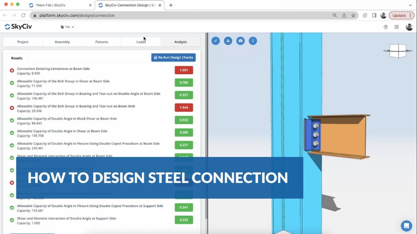Click the download model icon in viewer
The width and height of the screenshot is (417, 234).
coord(228,41)
